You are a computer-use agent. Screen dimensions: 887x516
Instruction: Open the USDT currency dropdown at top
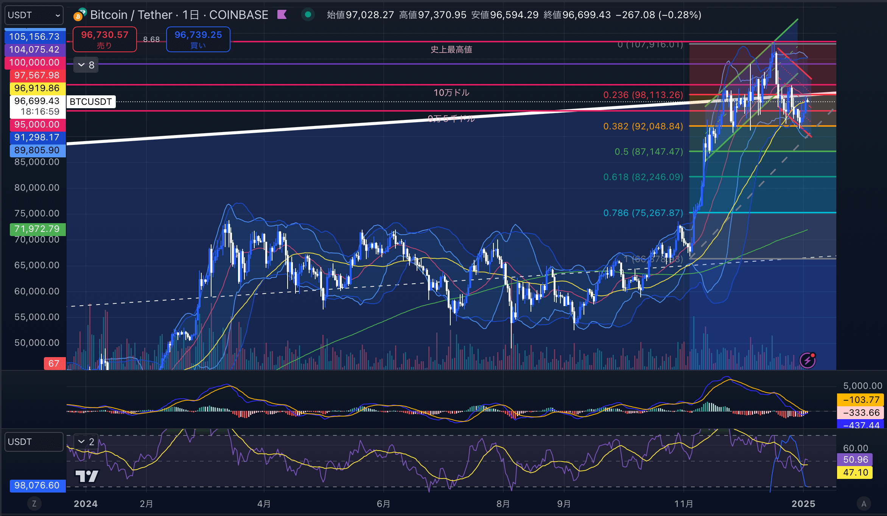coord(34,15)
